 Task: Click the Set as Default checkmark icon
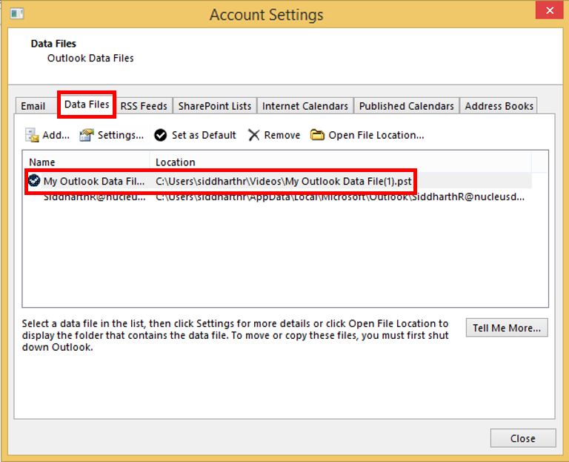coord(160,135)
